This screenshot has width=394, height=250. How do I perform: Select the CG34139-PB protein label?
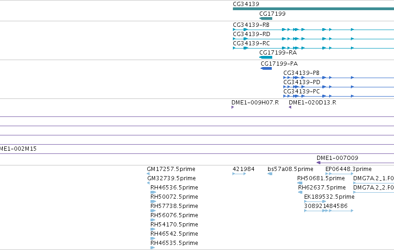(x=301, y=73)
